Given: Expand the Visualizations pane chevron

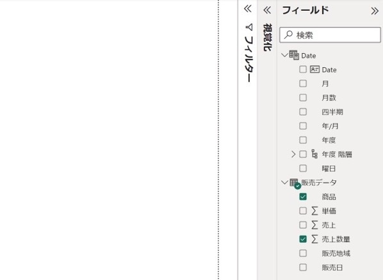Looking at the screenshot, I should [x=267, y=10].
